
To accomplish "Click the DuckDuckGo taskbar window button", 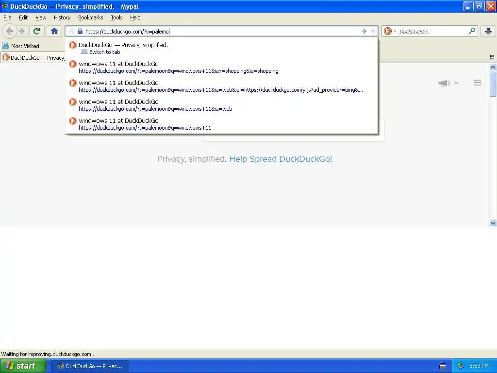I will 90,366.
